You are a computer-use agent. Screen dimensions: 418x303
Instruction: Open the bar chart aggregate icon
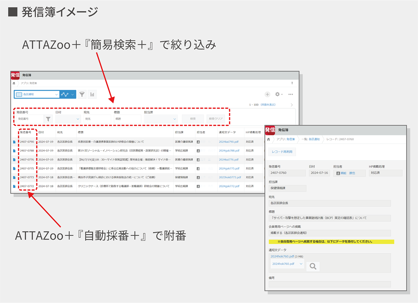coord(92,94)
